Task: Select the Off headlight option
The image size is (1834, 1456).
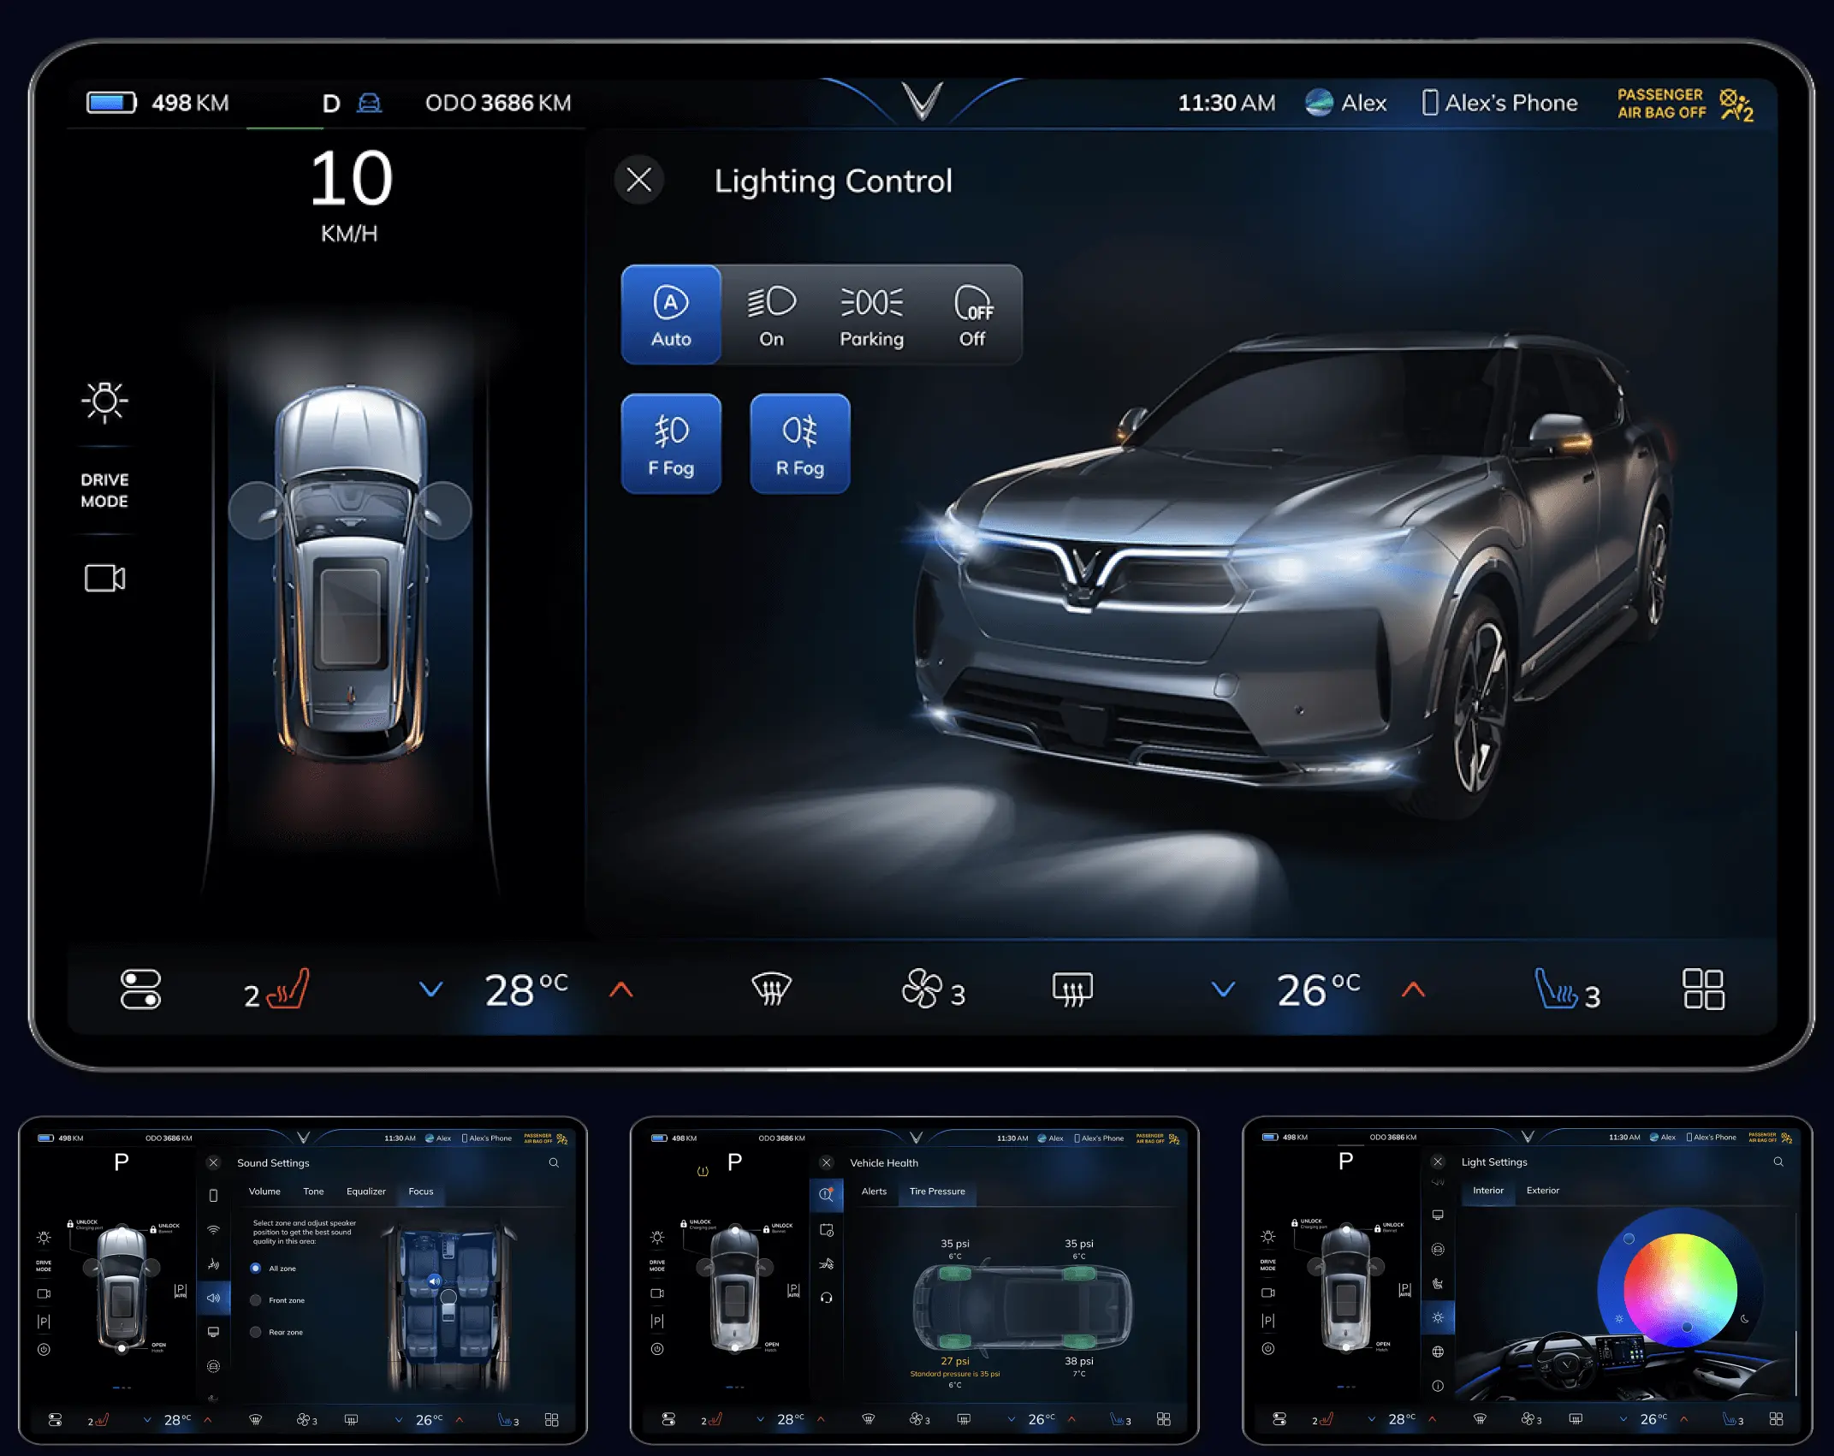Action: point(972,315)
